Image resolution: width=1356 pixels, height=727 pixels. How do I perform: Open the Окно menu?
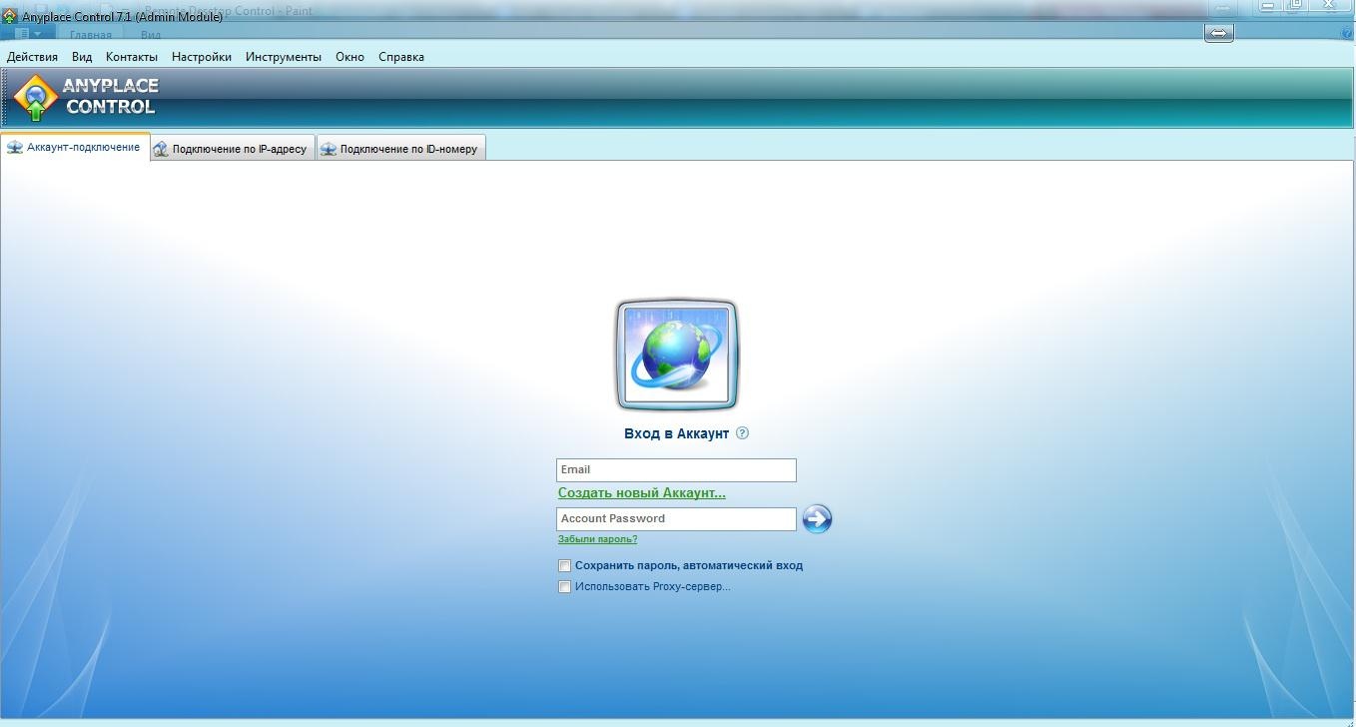349,57
